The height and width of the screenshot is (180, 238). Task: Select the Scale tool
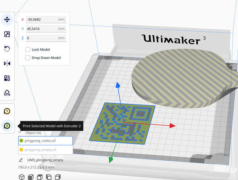point(7,34)
